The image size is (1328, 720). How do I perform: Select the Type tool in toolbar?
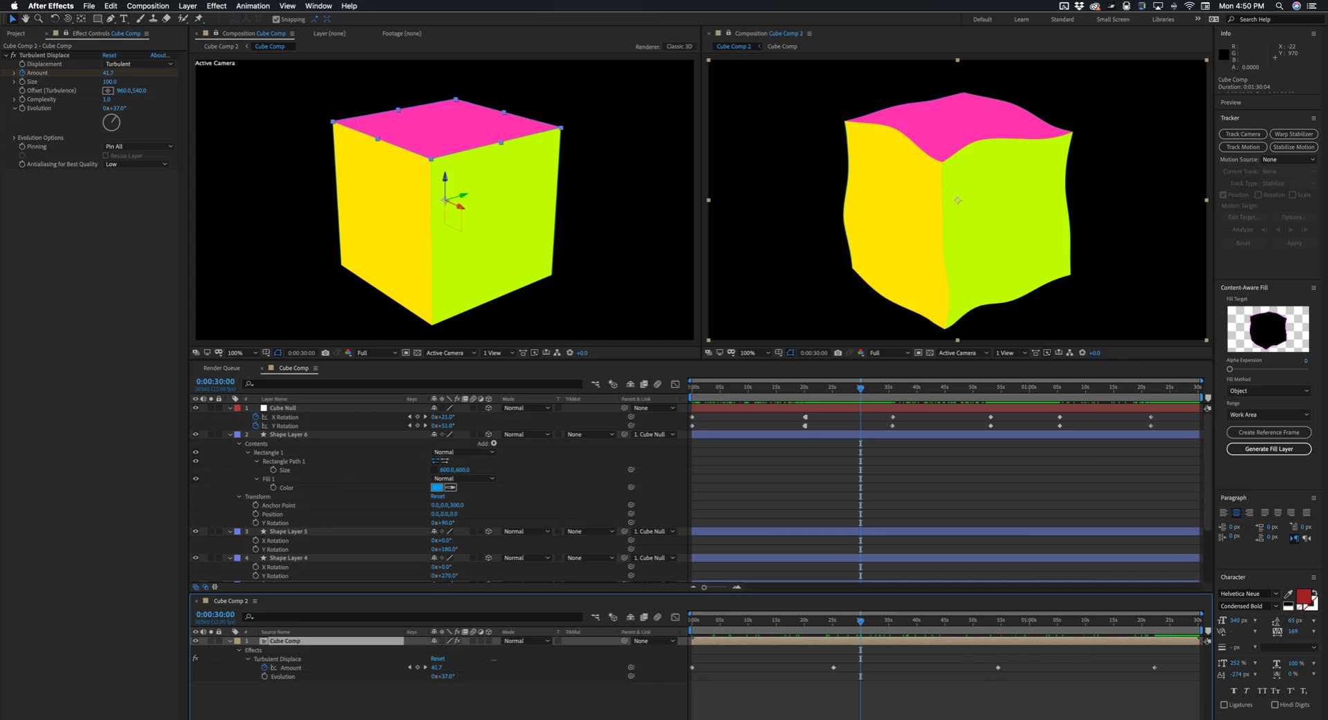pyautogui.click(x=124, y=19)
